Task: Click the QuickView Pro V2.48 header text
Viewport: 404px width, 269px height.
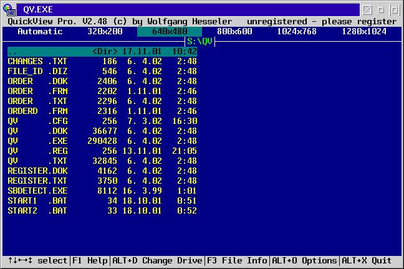Action: pos(120,21)
